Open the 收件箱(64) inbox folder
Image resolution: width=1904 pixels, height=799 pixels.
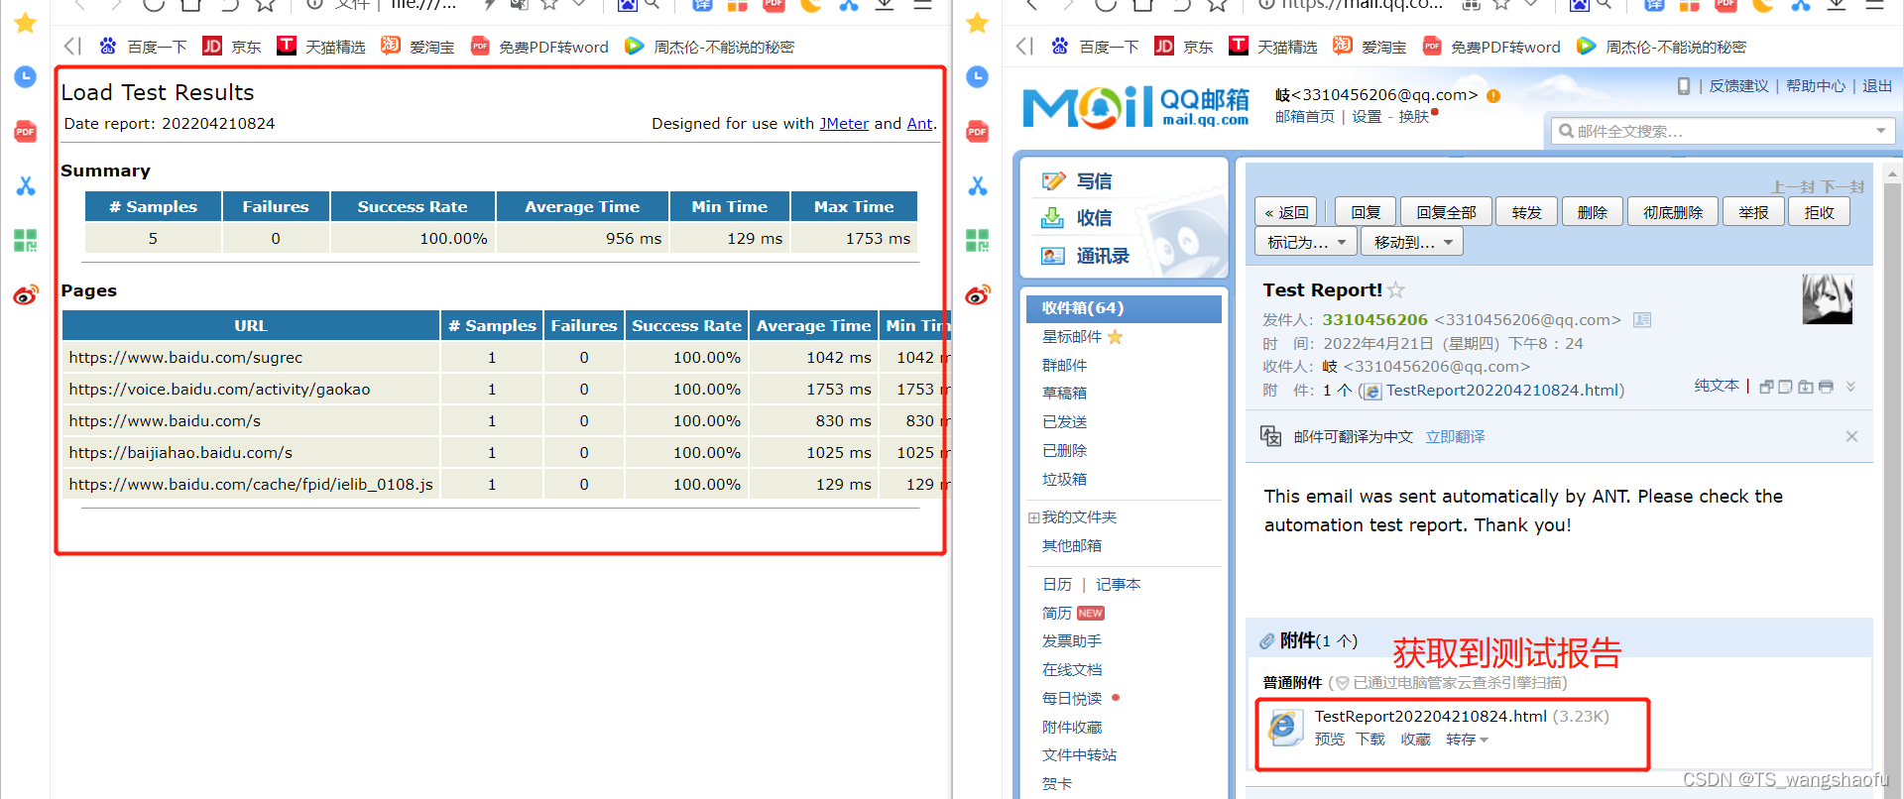pyautogui.click(x=1124, y=308)
